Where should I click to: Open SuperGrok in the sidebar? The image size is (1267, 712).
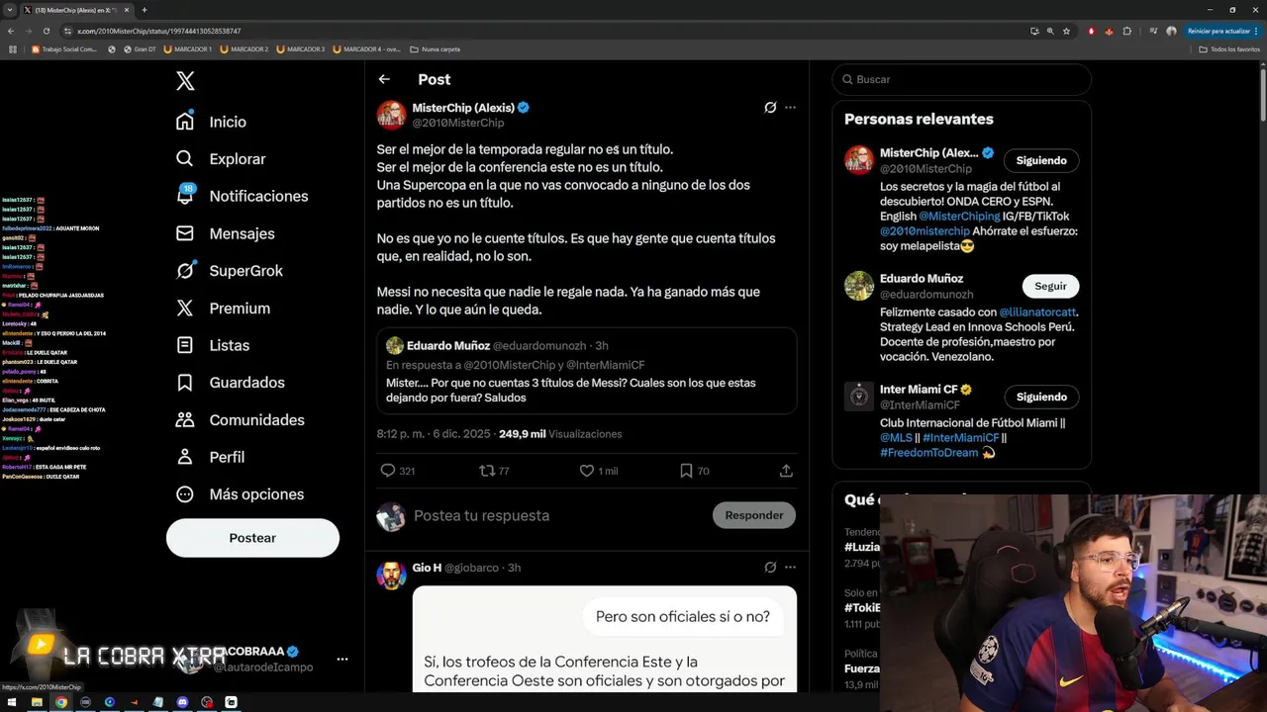pos(229,271)
